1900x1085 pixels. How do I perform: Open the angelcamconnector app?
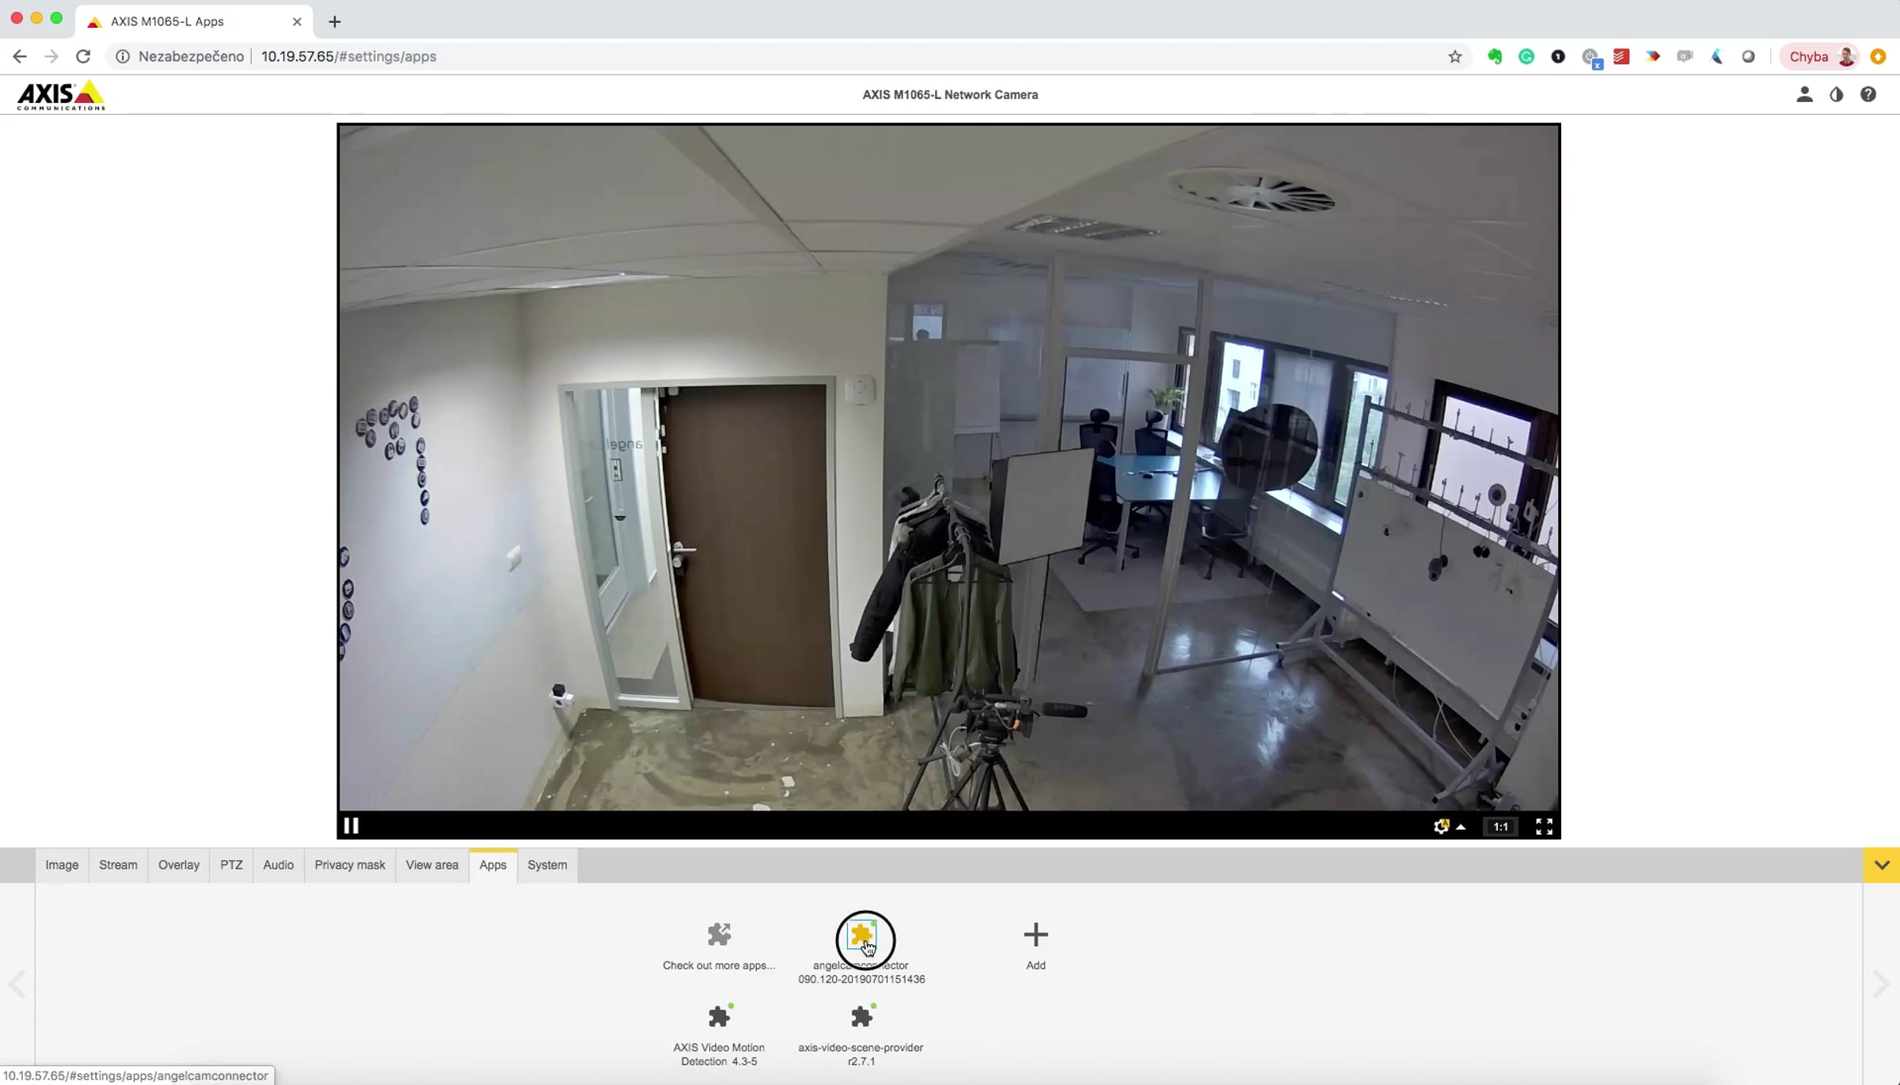pyautogui.click(x=861, y=936)
